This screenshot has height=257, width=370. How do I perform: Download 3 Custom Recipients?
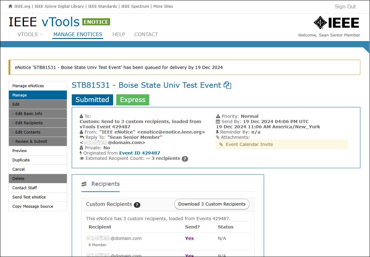pos(212,204)
